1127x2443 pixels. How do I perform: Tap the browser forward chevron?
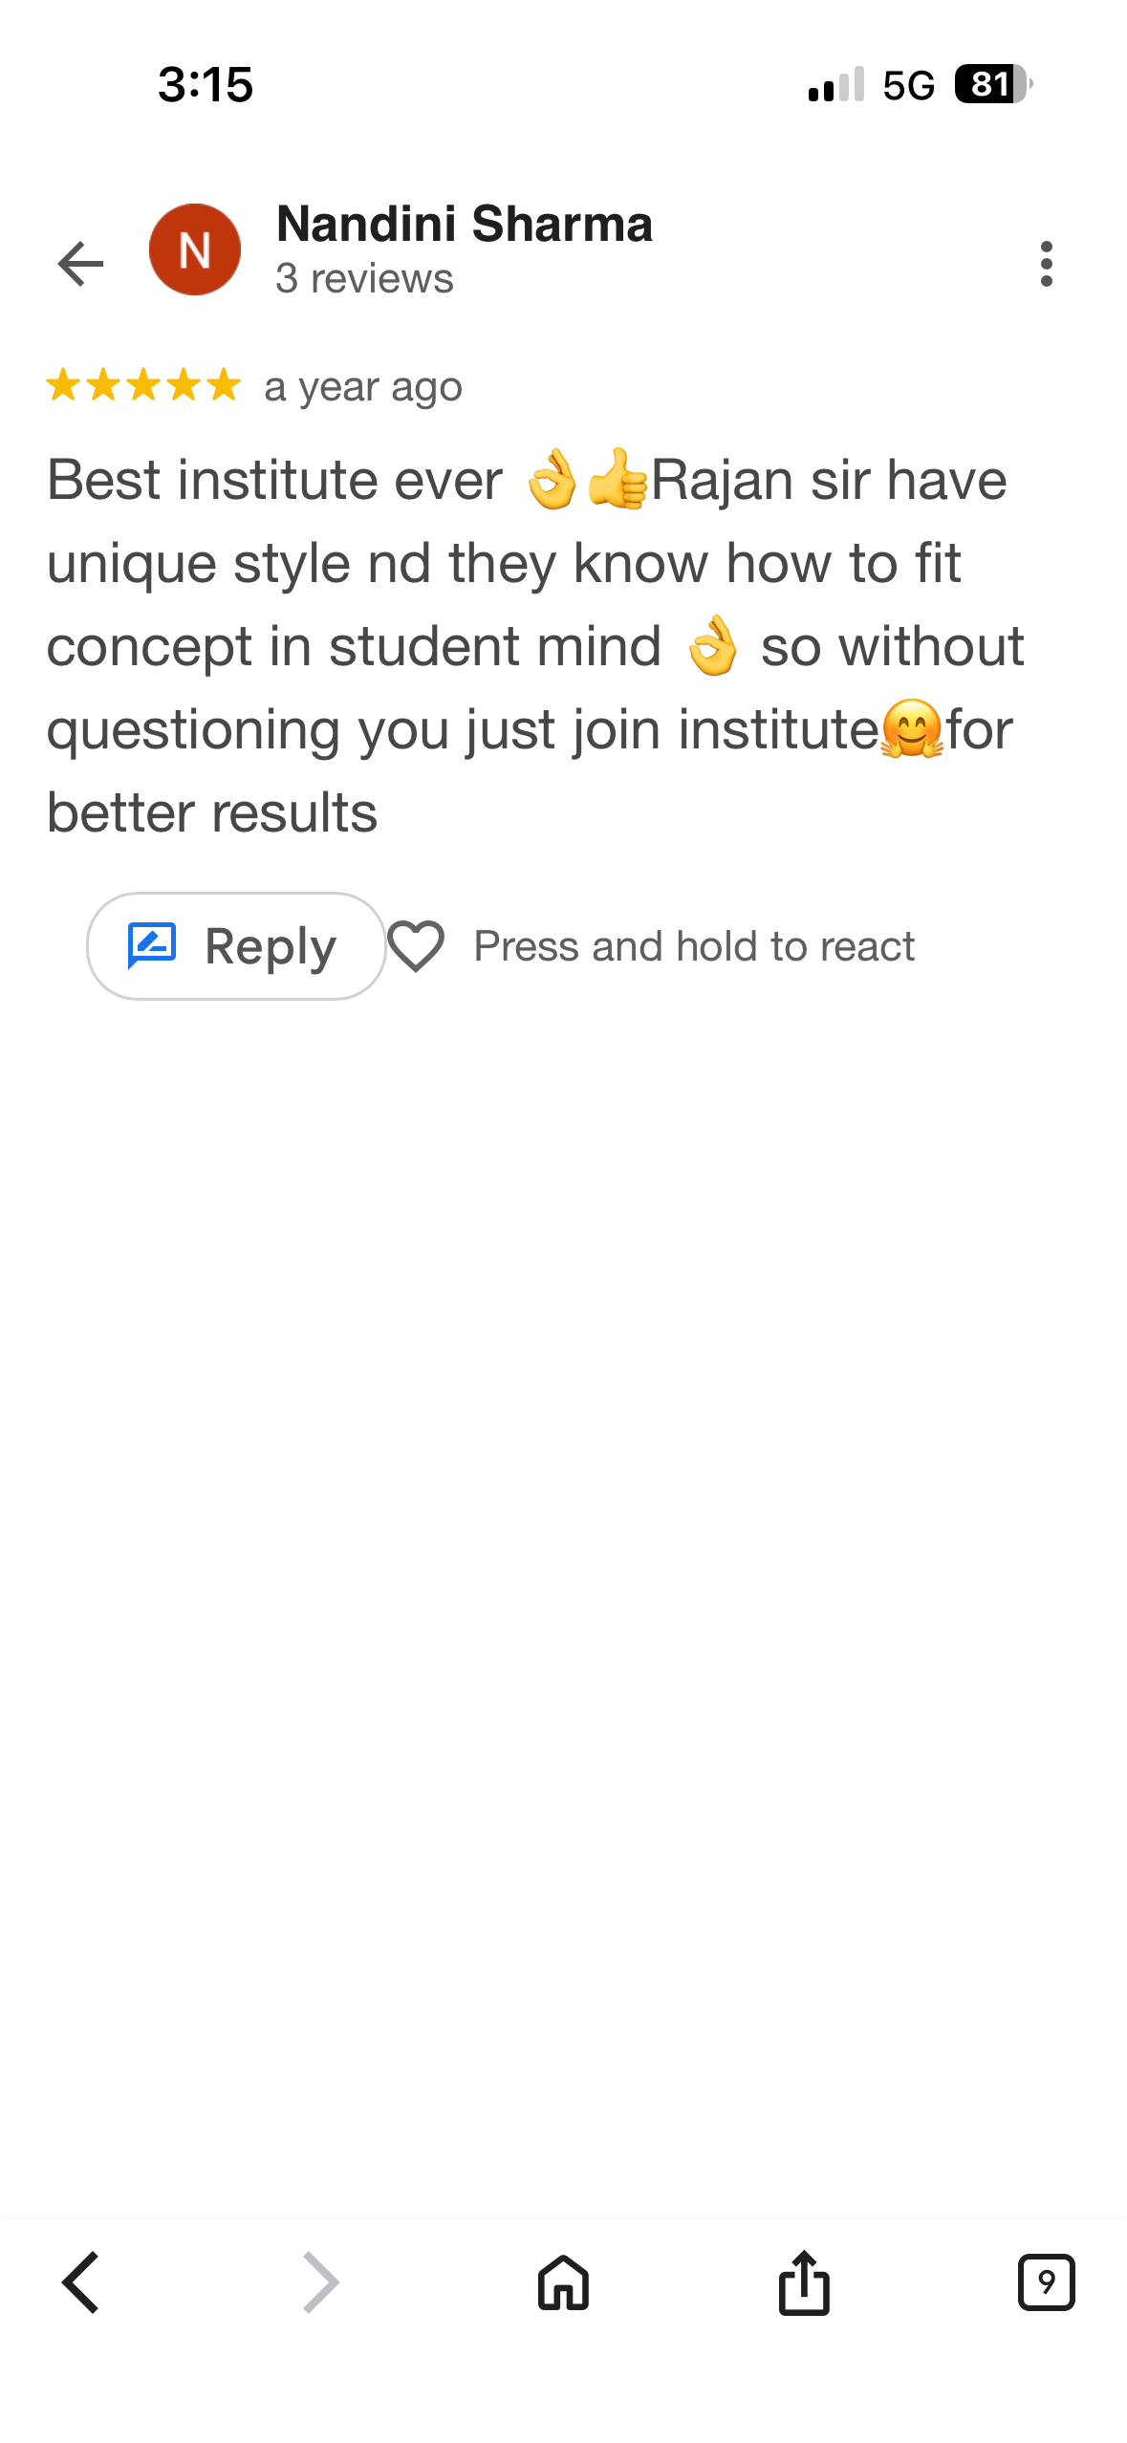click(321, 2282)
